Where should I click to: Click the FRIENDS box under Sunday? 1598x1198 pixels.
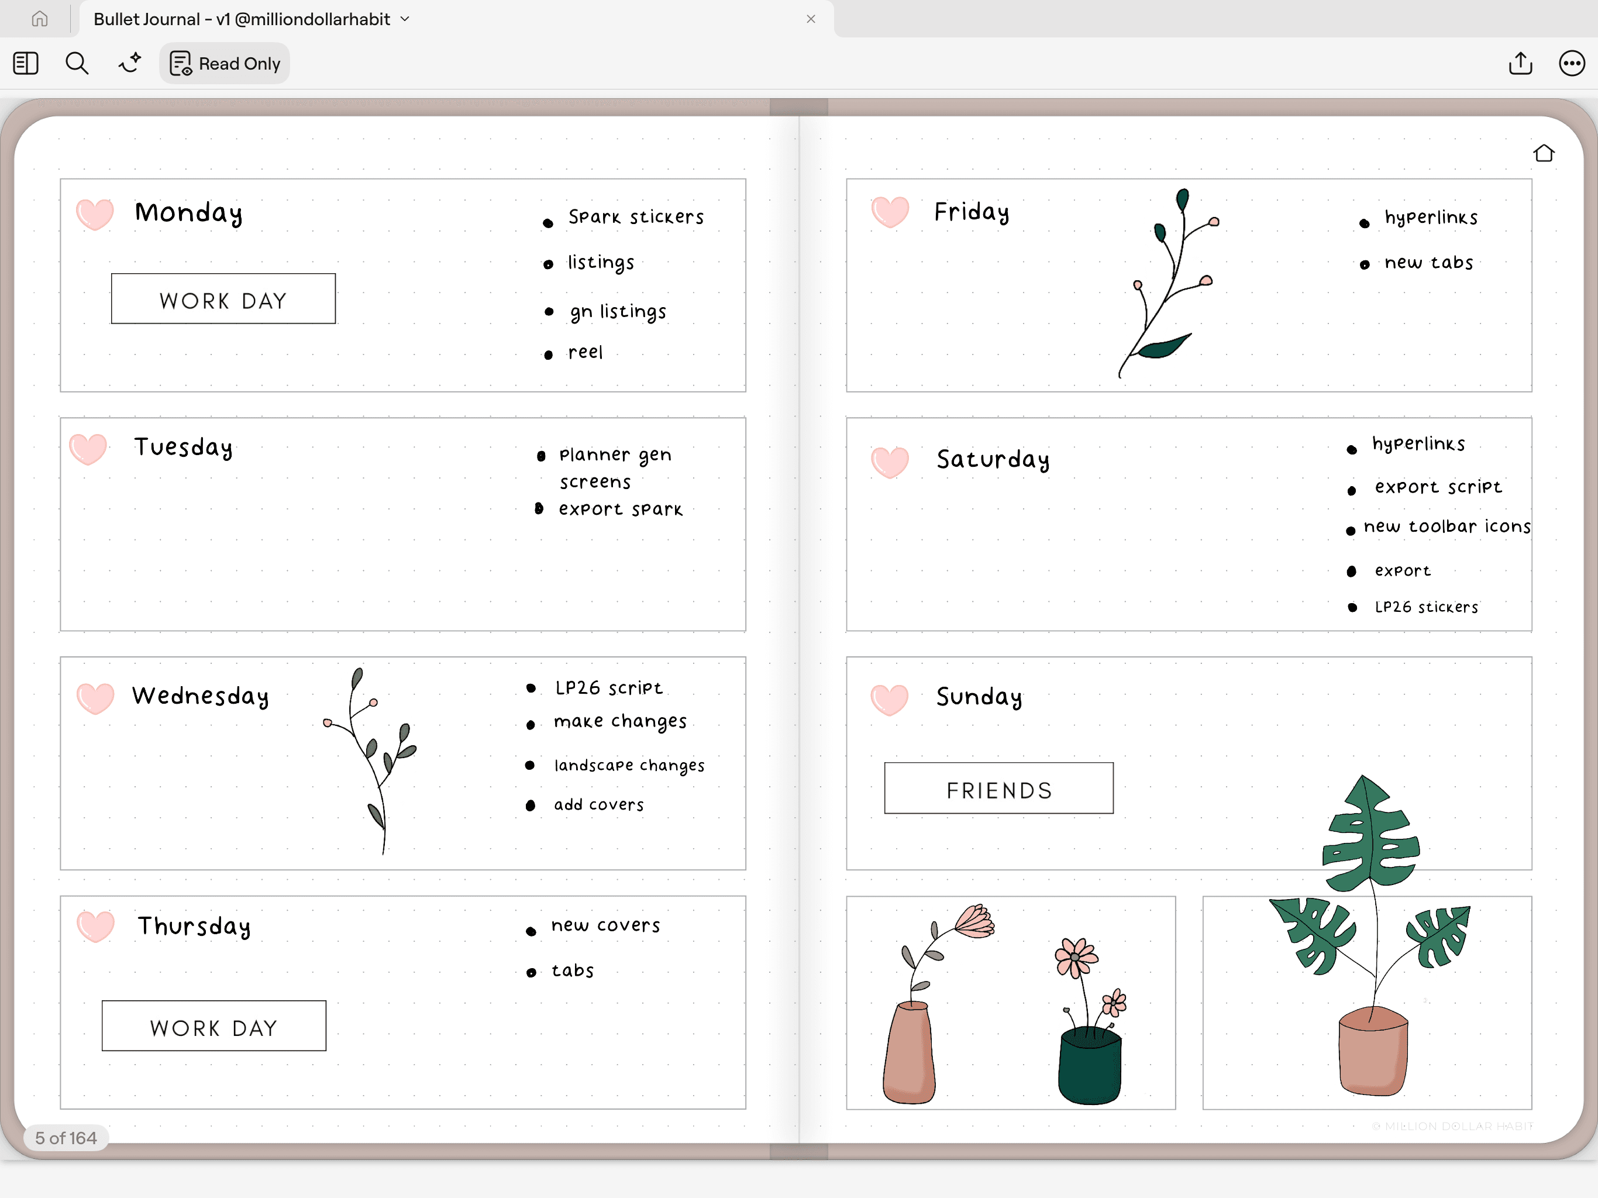tap(998, 789)
